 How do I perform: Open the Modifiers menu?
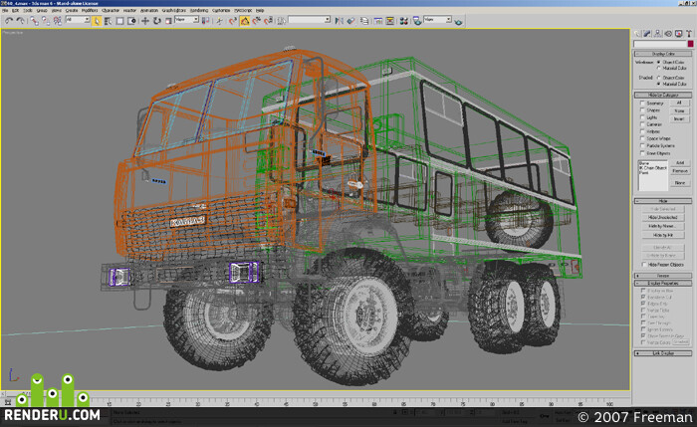(x=90, y=10)
